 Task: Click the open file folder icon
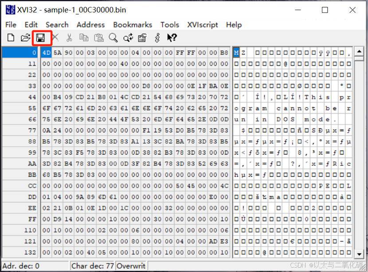pyautogui.click(x=25, y=38)
